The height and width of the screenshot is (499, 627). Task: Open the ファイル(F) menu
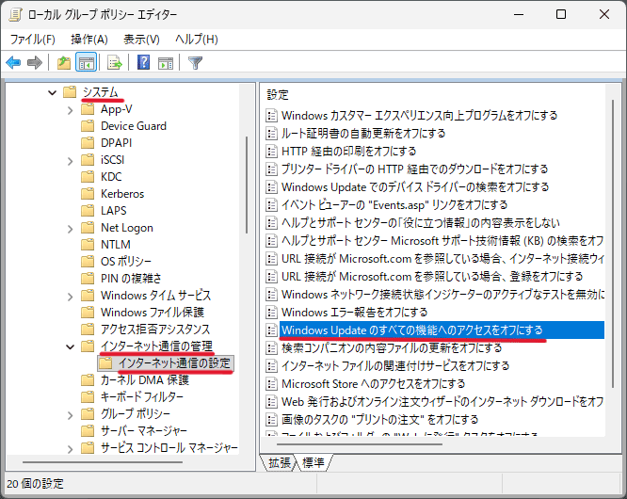pyautogui.click(x=32, y=40)
